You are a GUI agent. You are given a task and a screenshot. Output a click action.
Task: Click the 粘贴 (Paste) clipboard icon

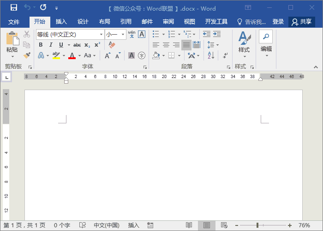(12, 38)
